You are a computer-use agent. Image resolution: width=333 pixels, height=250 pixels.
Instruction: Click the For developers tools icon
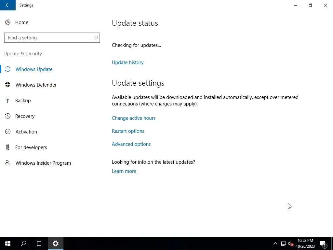(8, 147)
